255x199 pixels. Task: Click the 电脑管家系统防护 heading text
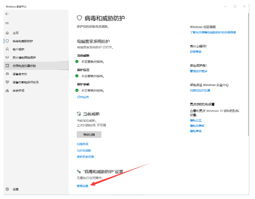pyautogui.click(x=93, y=41)
